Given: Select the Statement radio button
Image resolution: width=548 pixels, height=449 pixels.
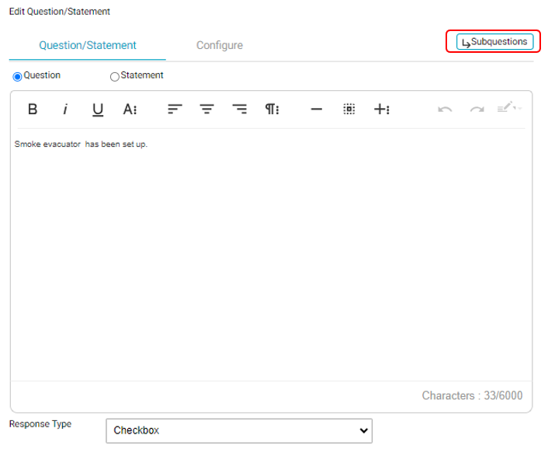Looking at the screenshot, I should (115, 76).
